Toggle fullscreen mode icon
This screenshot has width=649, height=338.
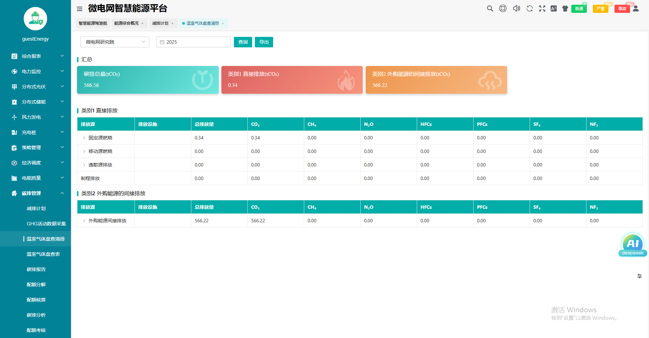[542, 8]
